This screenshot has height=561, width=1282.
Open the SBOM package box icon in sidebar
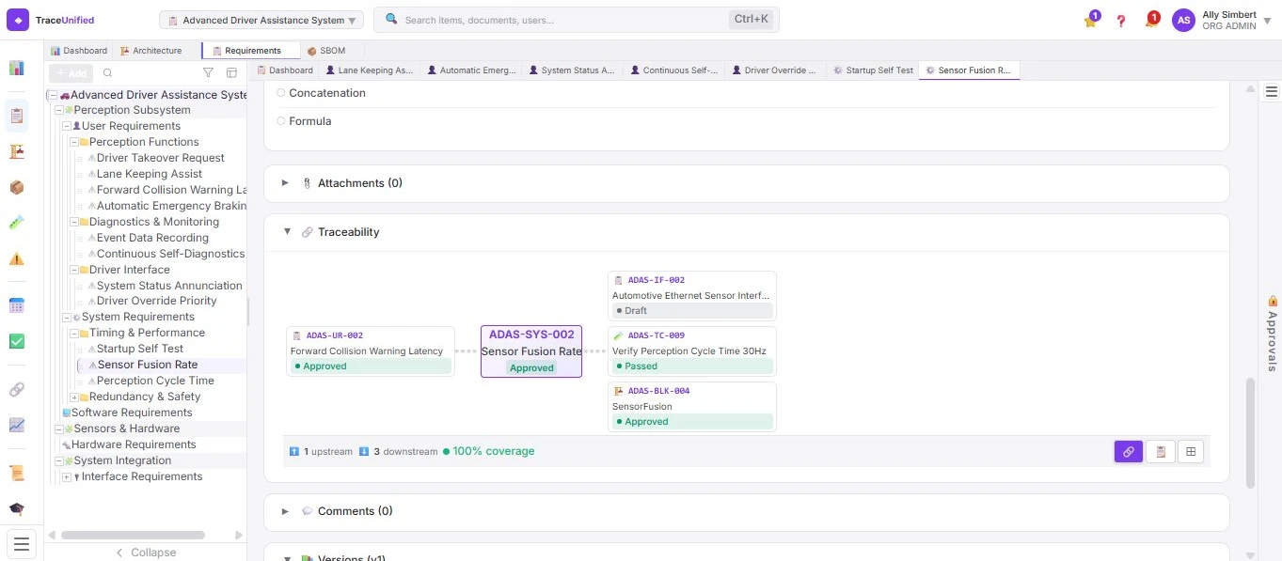[x=17, y=187]
